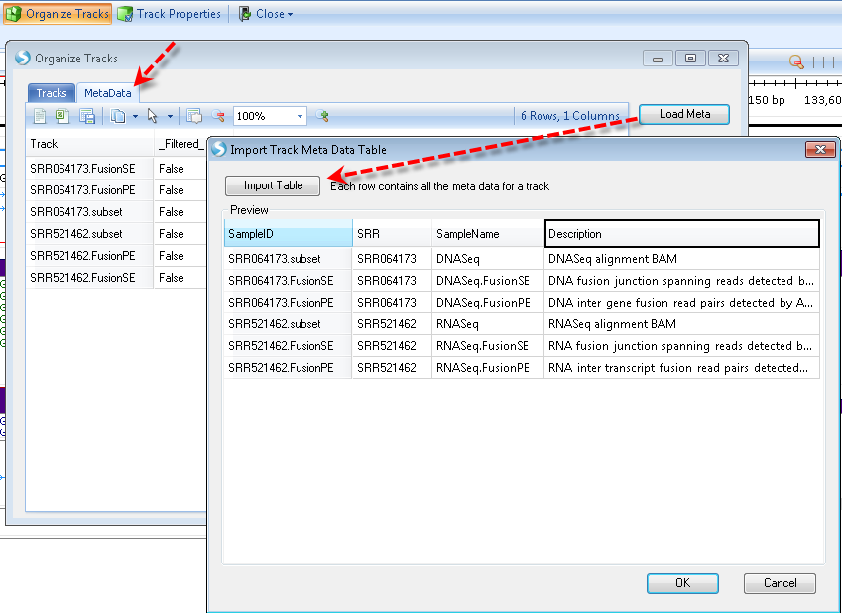
Task: Select the pointer selection tool icon
Action: point(153,115)
